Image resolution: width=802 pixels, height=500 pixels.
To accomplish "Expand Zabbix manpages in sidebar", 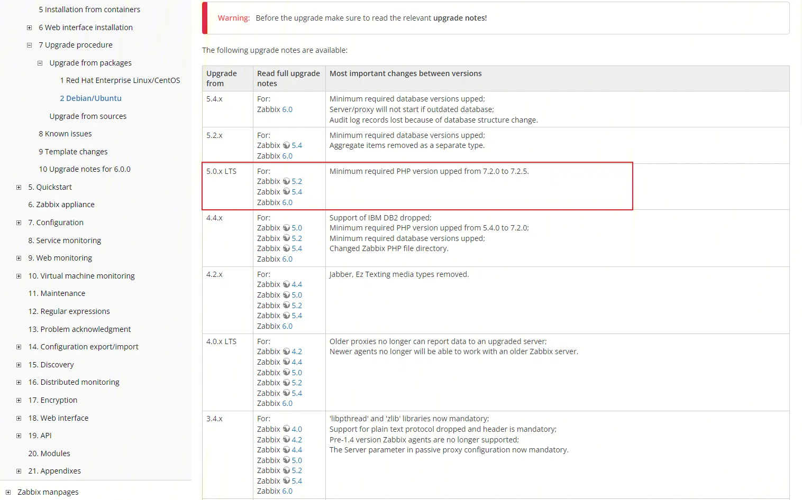I will pos(8,493).
